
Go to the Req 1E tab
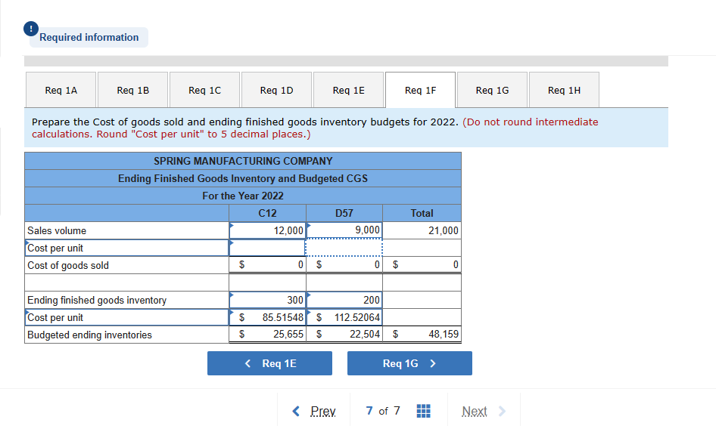pos(348,90)
